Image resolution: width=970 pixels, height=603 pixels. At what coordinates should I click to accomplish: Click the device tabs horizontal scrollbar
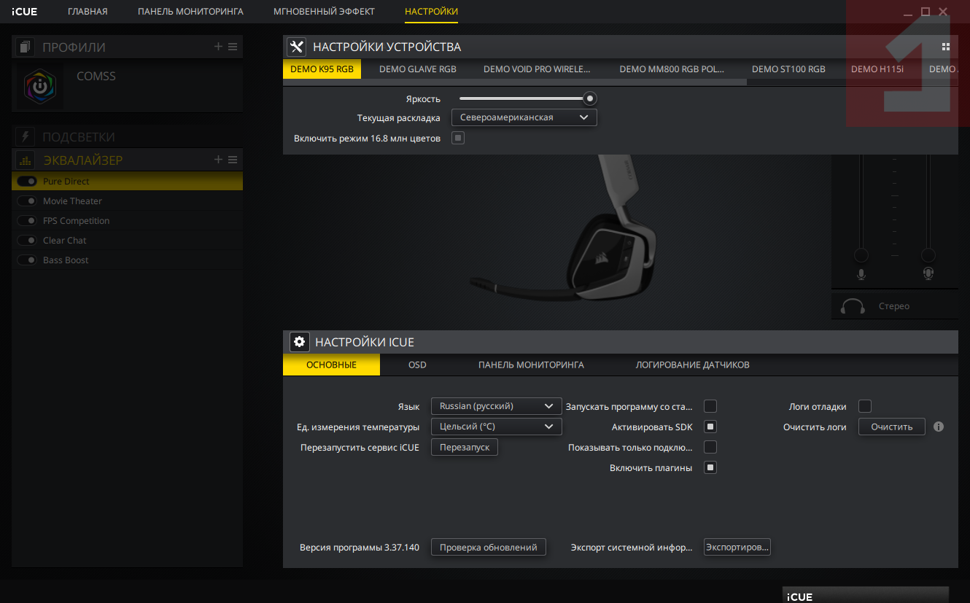coord(515,82)
